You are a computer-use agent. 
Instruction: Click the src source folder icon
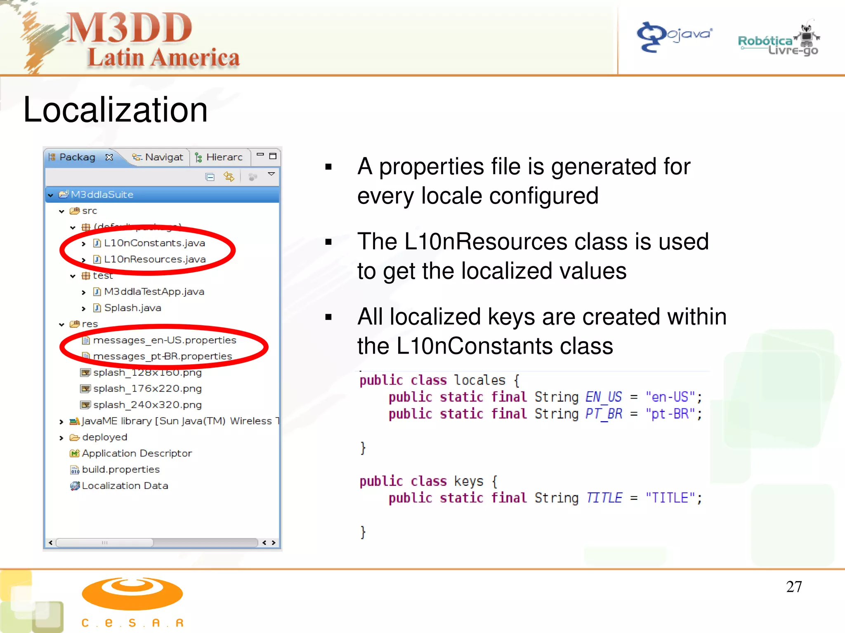75,211
